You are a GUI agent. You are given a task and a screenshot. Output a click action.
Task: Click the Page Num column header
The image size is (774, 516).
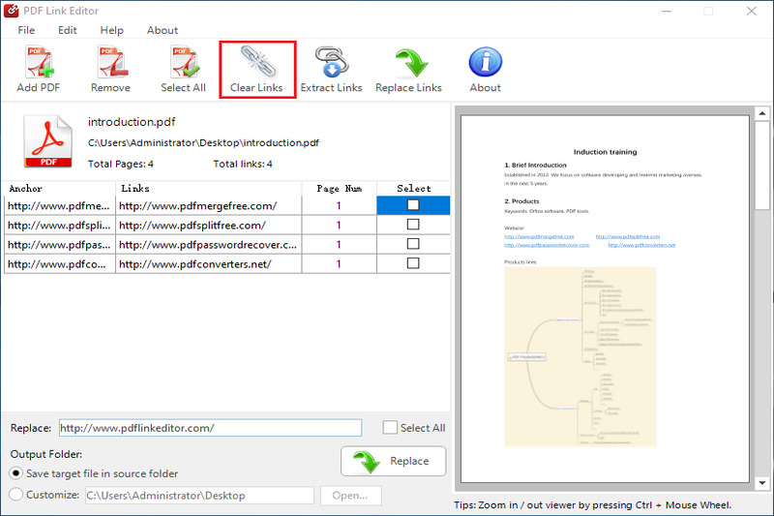(x=339, y=188)
